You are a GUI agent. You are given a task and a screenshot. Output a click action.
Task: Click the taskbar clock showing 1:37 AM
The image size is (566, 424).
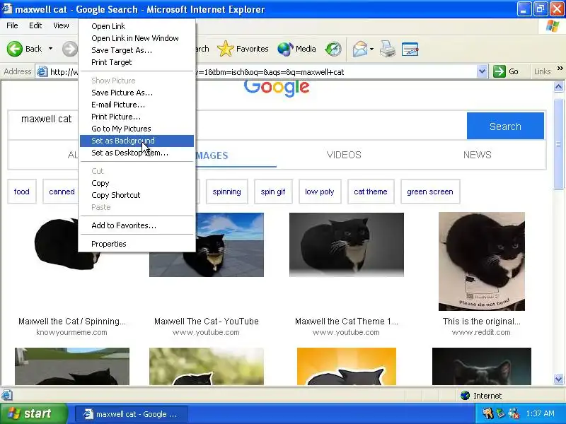click(540, 413)
